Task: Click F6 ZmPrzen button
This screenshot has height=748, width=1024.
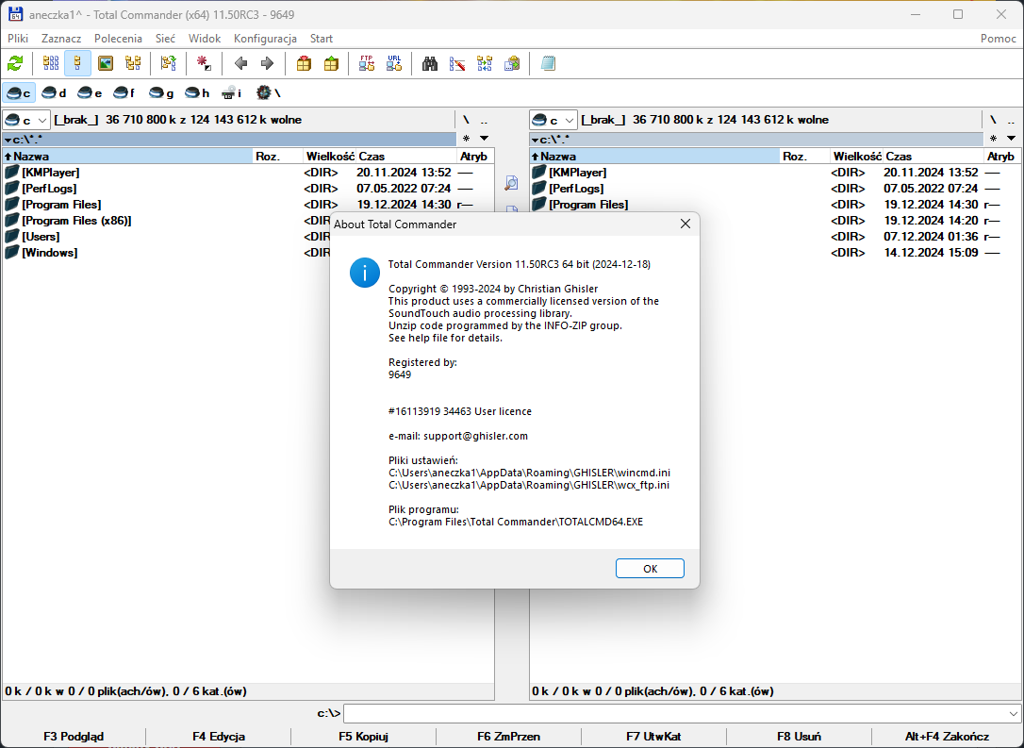Action: click(x=509, y=737)
